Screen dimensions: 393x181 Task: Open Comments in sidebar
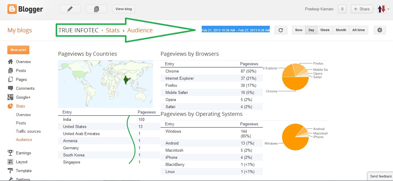point(25,88)
